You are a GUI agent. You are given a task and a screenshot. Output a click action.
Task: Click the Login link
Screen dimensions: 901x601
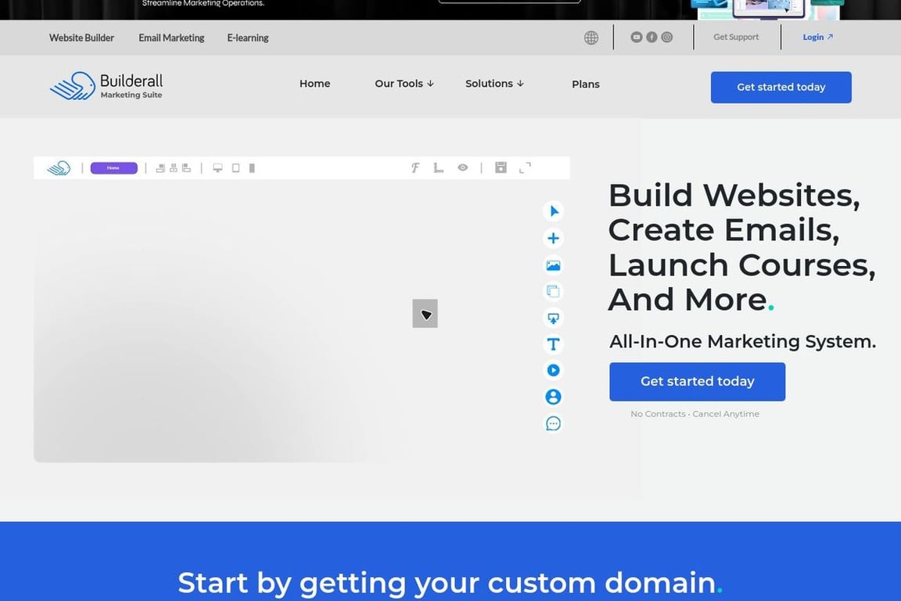click(817, 38)
